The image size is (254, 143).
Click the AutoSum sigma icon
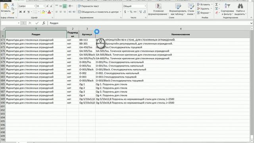217,4
